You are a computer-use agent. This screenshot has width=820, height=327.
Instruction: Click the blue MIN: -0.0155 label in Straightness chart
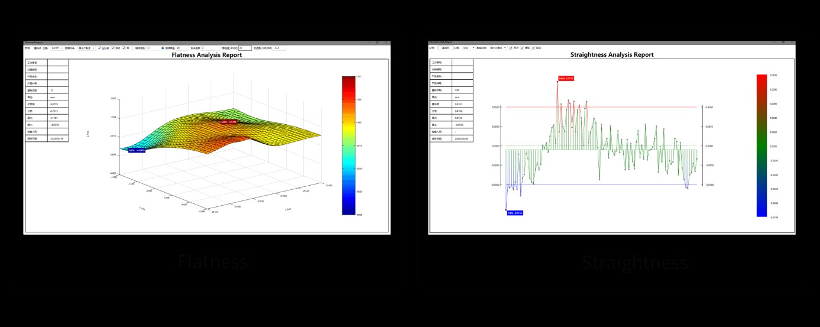(515, 213)
